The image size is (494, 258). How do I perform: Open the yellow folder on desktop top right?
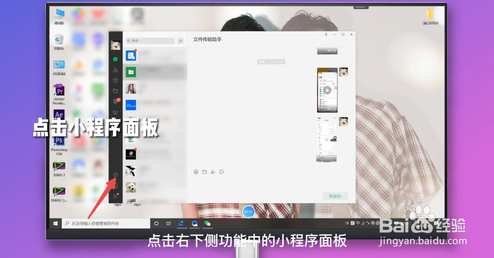(430, 17)
